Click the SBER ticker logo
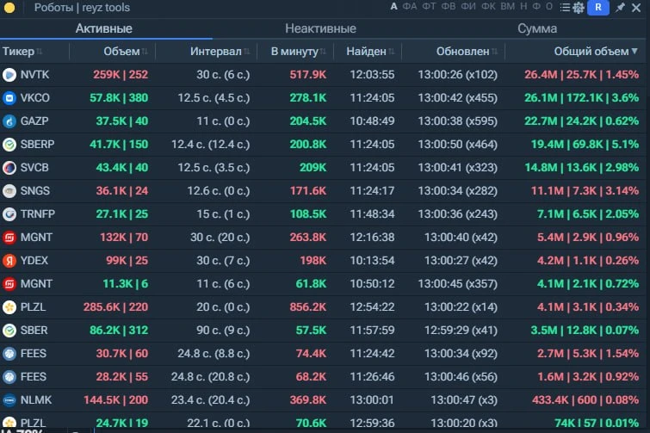The width and height of the screenshot is (650, 433). click(9, 331)
